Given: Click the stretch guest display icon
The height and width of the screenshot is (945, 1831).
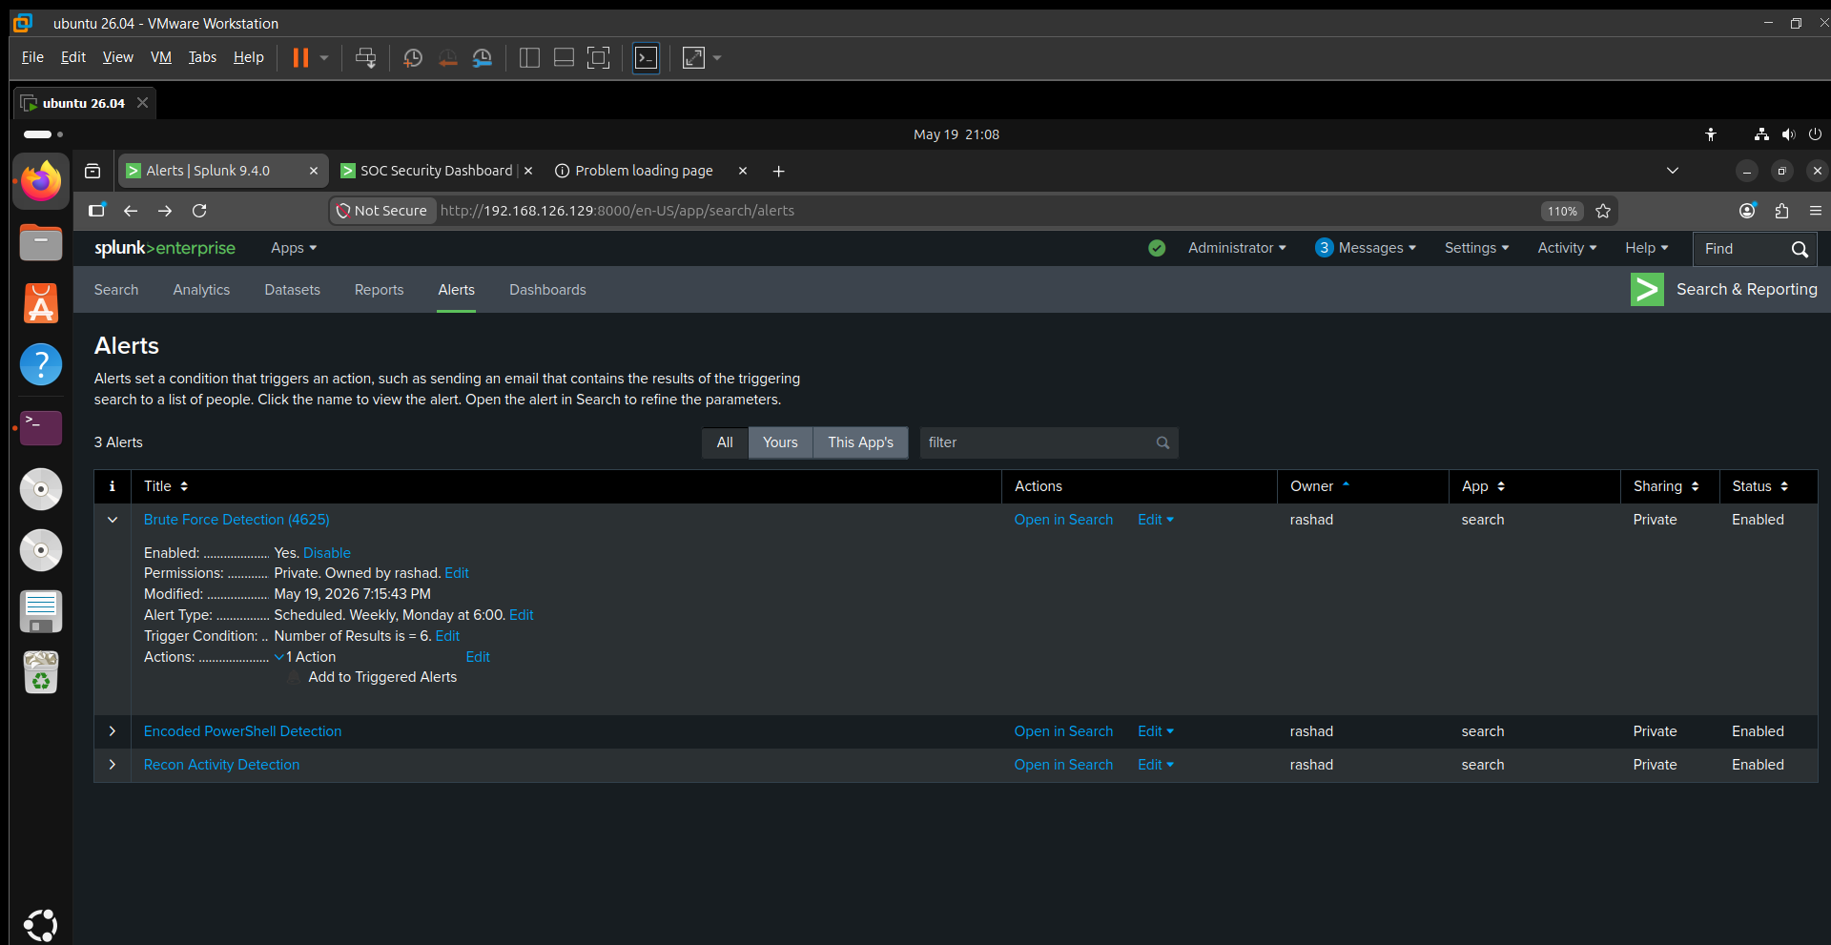Looking at the screenshot, I should tap(694, 58).
